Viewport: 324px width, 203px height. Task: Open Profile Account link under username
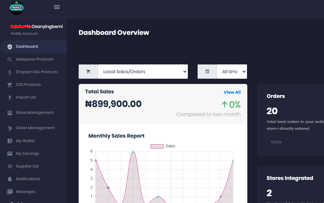click(24, 34)
